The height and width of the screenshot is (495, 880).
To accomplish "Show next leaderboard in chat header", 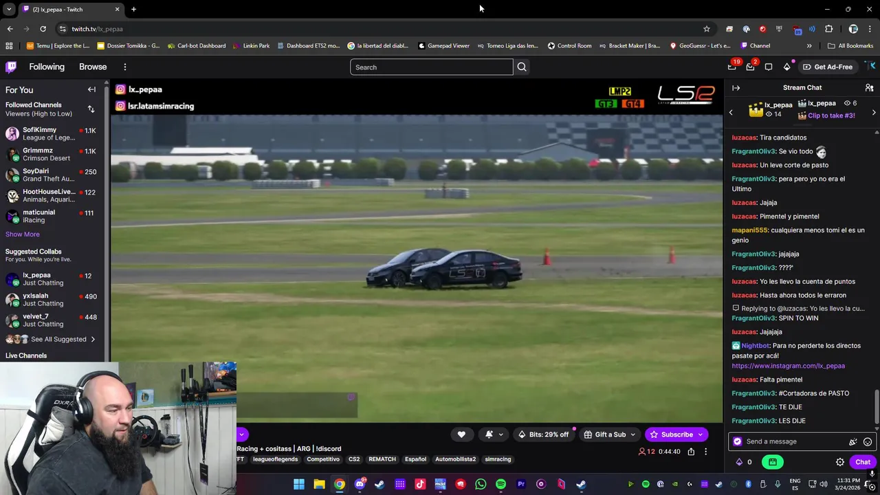I will (x=874, y=112).
